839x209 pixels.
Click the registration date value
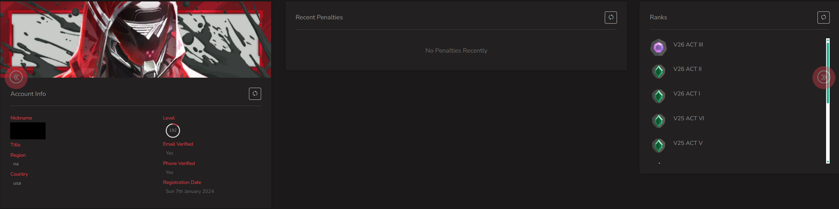pyautogui.click(x=190, y=191)
